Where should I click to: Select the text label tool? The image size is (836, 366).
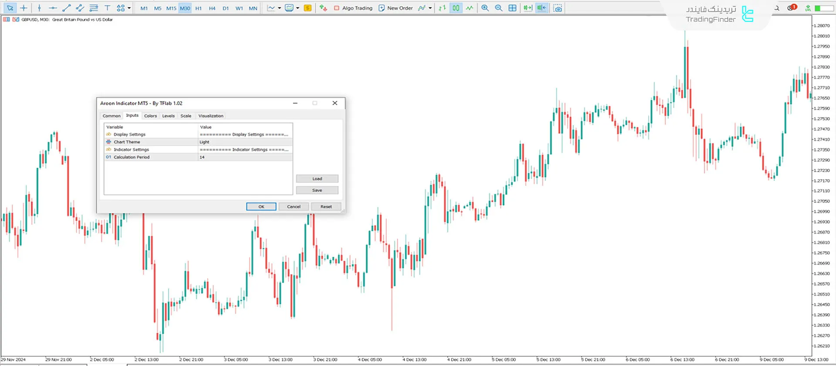click(x=107, y=8)
